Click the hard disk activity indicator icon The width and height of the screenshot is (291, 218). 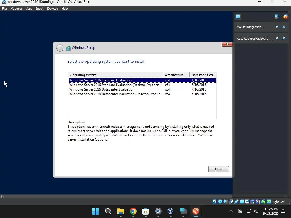click(x=214, y=202)
